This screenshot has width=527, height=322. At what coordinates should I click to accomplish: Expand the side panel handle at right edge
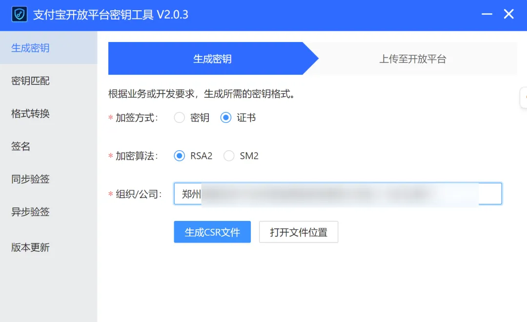tap(524, 98)
